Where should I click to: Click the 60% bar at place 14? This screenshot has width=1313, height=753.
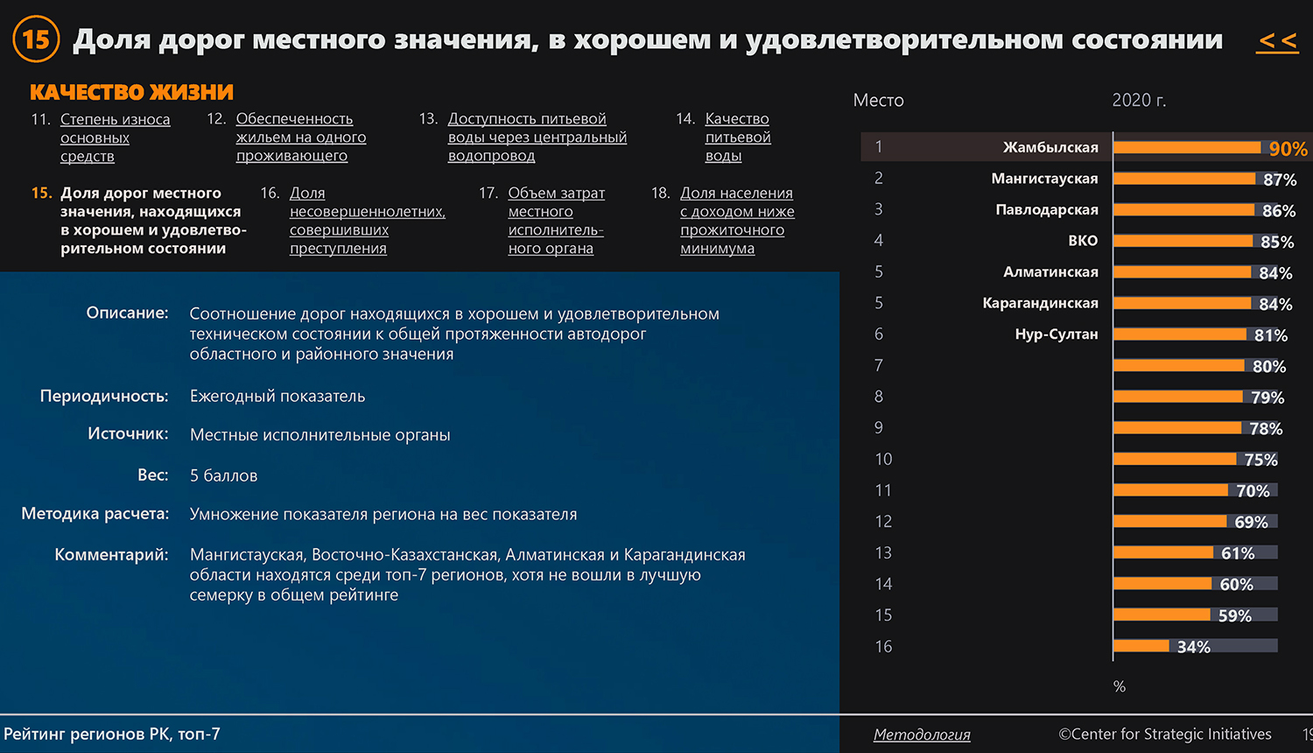click(1162, 584)
